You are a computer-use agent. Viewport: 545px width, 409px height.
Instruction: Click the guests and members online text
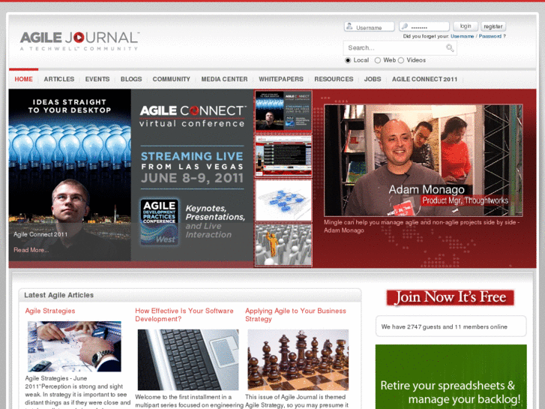(445, 327)
